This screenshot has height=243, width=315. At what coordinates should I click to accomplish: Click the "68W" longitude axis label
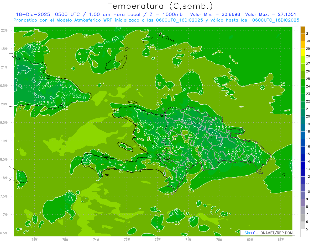point(281,240)
